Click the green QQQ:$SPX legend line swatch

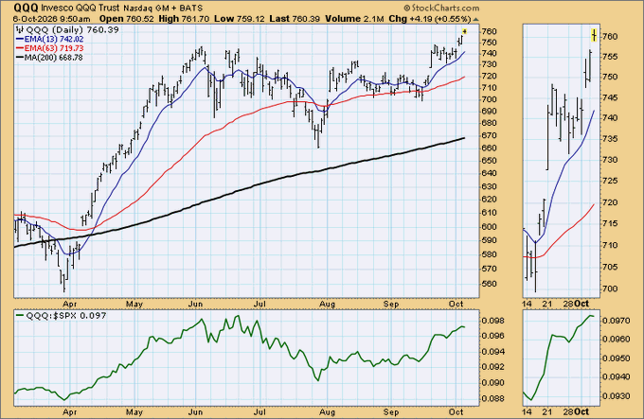[20, 315]
